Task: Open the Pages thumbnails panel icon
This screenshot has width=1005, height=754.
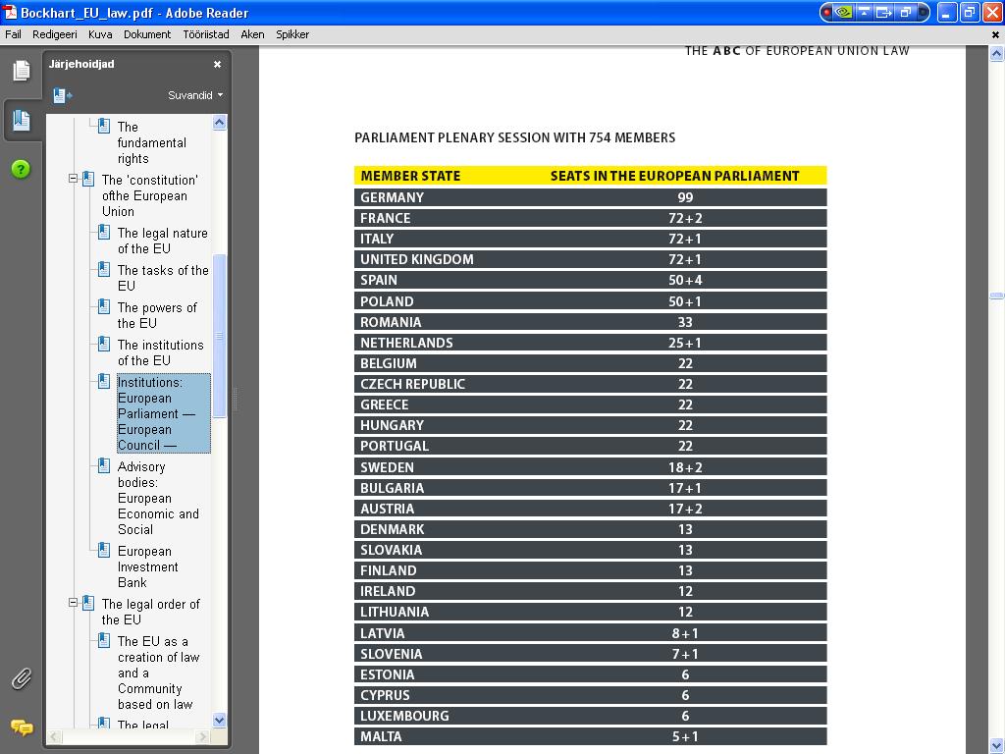Action: coord(21,71)
